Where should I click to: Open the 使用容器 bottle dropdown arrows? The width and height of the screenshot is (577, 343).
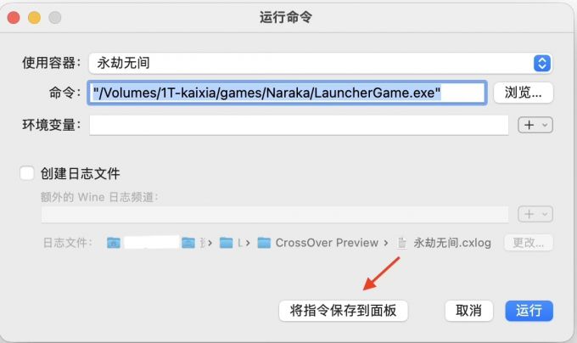(x=542, y=64)
